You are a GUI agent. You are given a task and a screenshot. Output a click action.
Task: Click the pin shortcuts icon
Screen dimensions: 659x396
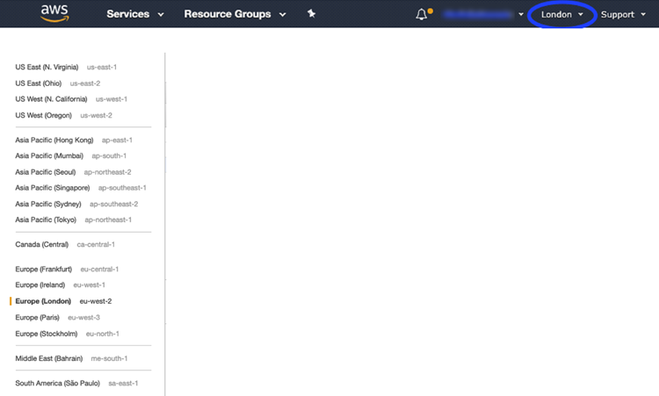(x=311, y=14)
